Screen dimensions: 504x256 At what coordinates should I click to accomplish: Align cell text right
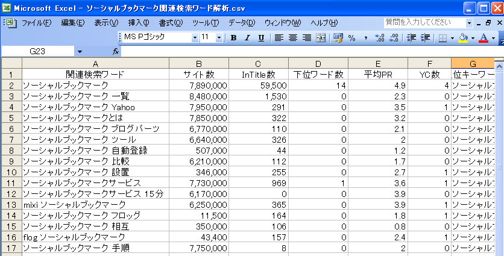[x=307, y=38]
